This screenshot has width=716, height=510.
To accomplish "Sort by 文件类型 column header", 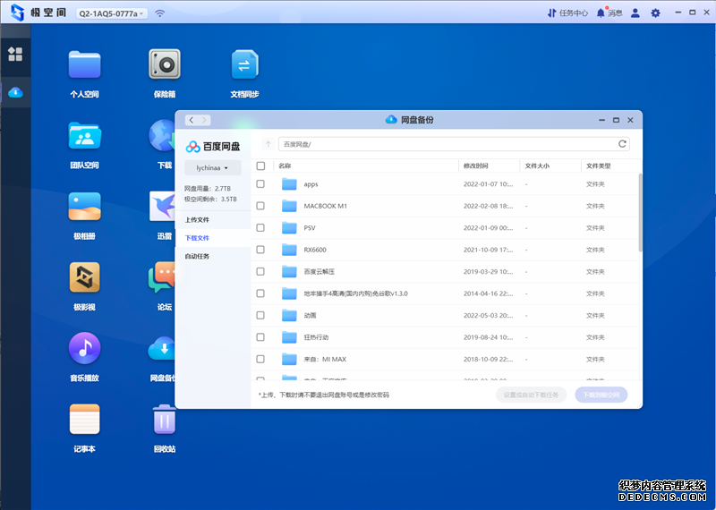I will tap(598, 166).
